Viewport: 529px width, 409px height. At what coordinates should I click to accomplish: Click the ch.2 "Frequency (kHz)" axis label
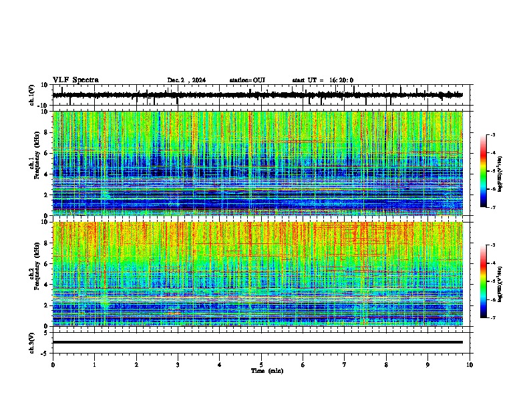click(x=37, y=265)
